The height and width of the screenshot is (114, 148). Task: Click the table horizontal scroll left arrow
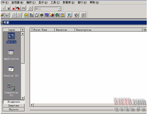(x=32, y=105)
